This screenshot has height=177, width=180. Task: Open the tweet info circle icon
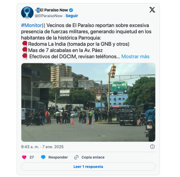(152, 147)
